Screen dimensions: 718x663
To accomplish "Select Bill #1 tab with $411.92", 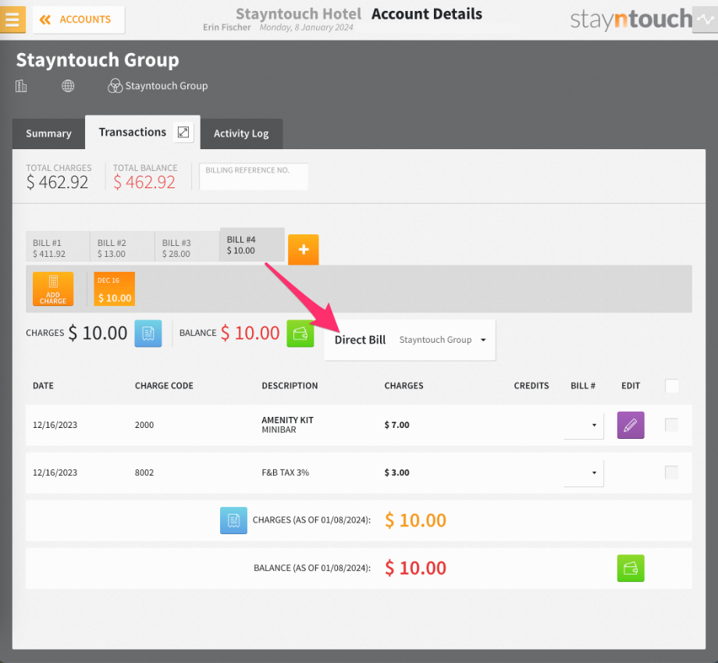I will tap(58, 248).
